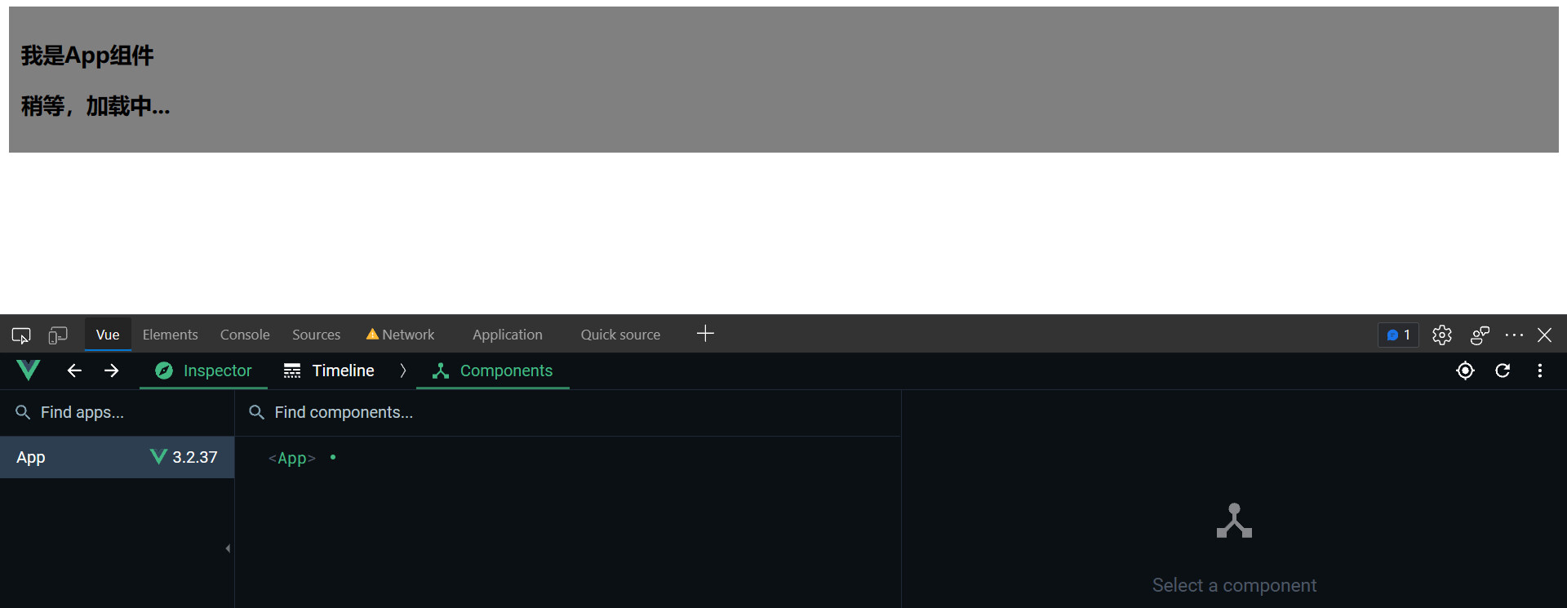This screenshot has height=608, width=1567.
Task: Open the Console tab
Action: [x=245, y=335]
